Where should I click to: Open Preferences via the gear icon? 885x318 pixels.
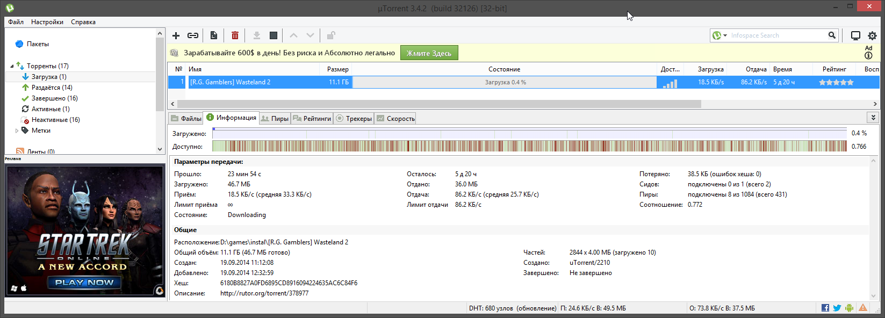(x=872, y=35)
